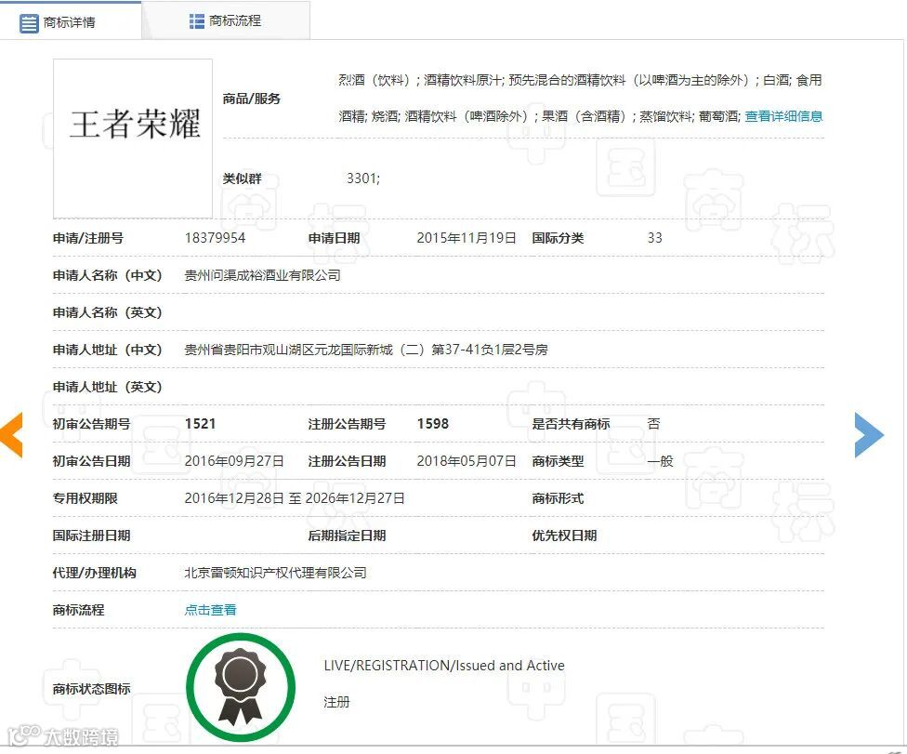This screenshot has width=907, height=754.
Task: Click the 专用权期限 label
Action: 85,498
